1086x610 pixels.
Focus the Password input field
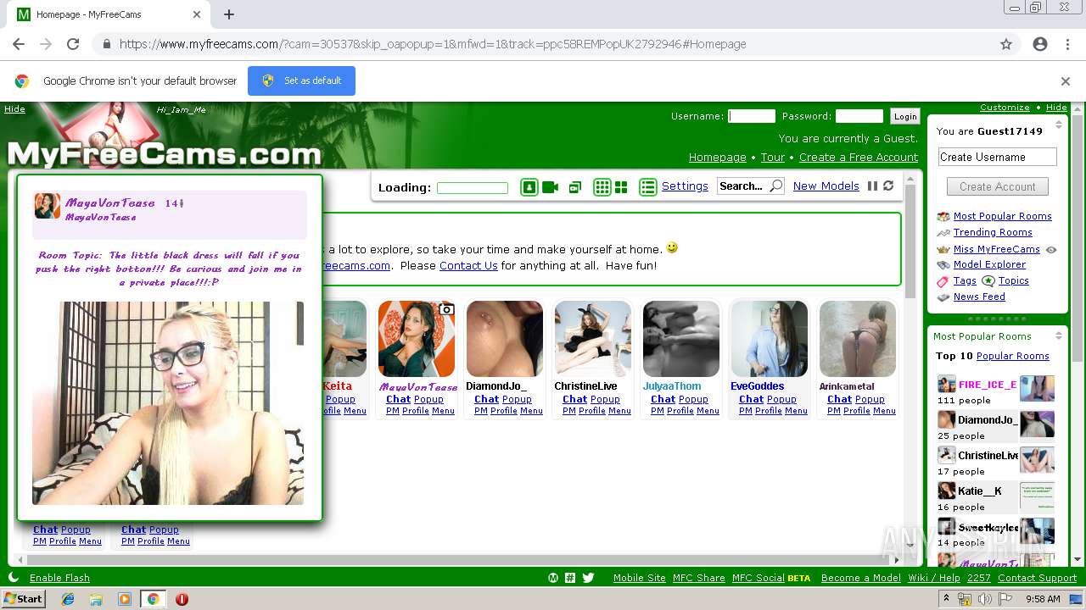(x=859, y=116)
